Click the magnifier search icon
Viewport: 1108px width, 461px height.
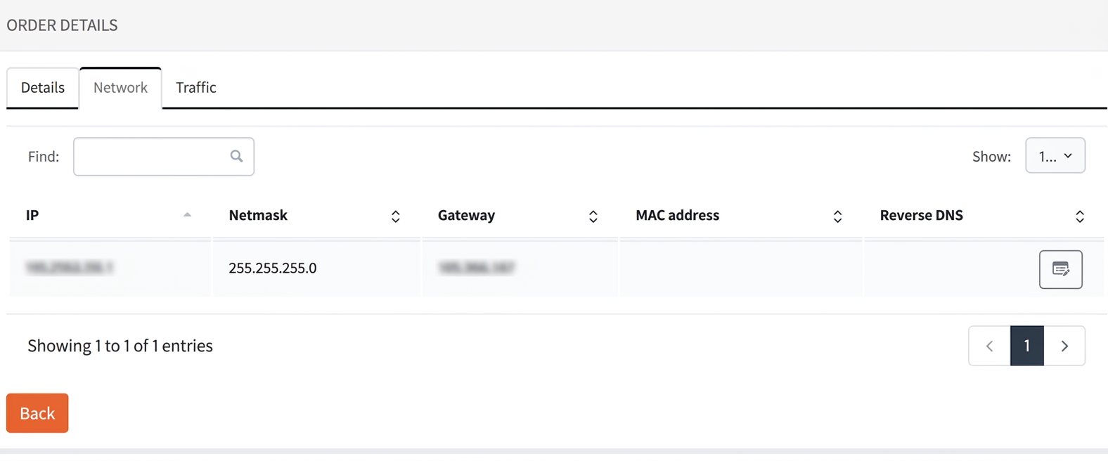pos(236,156)
